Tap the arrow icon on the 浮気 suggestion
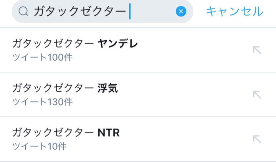This screenshot has height=162, width=276. click(257, 94)
